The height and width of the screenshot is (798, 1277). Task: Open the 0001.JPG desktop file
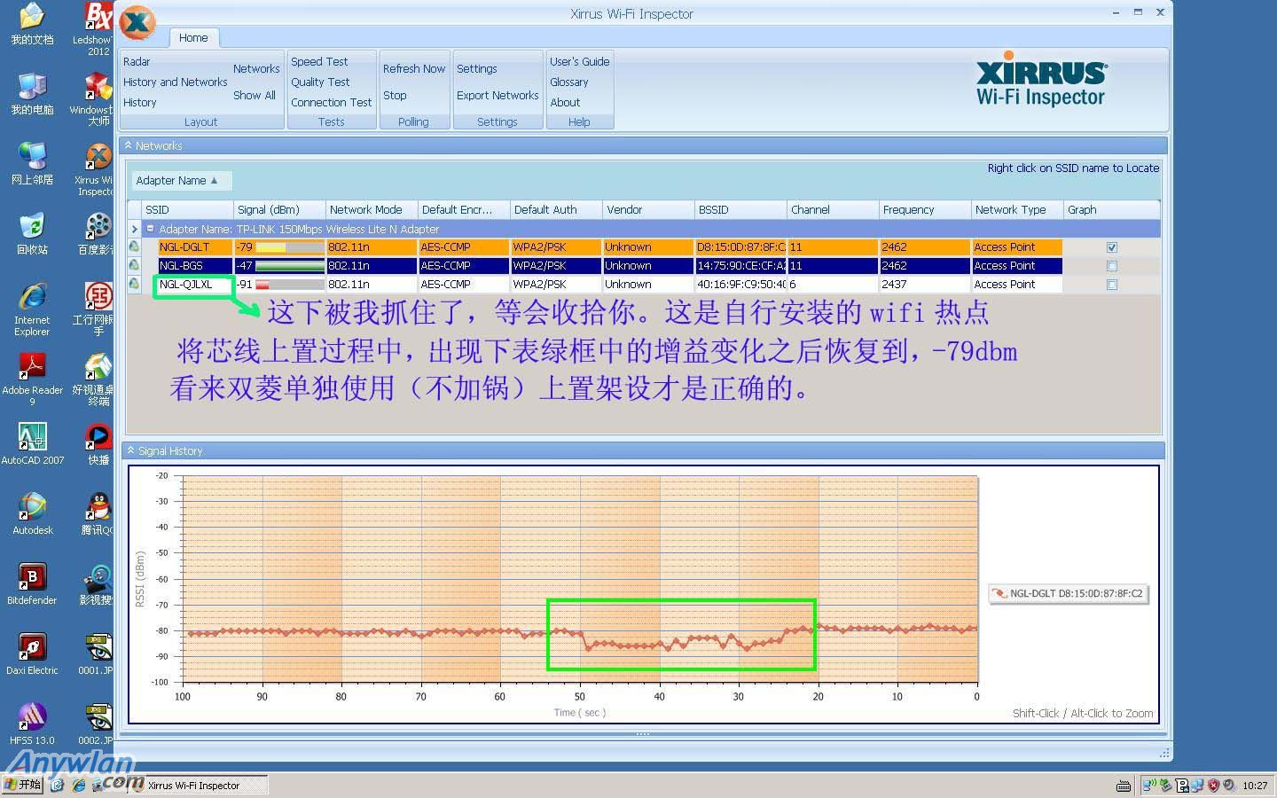point(96,654)
